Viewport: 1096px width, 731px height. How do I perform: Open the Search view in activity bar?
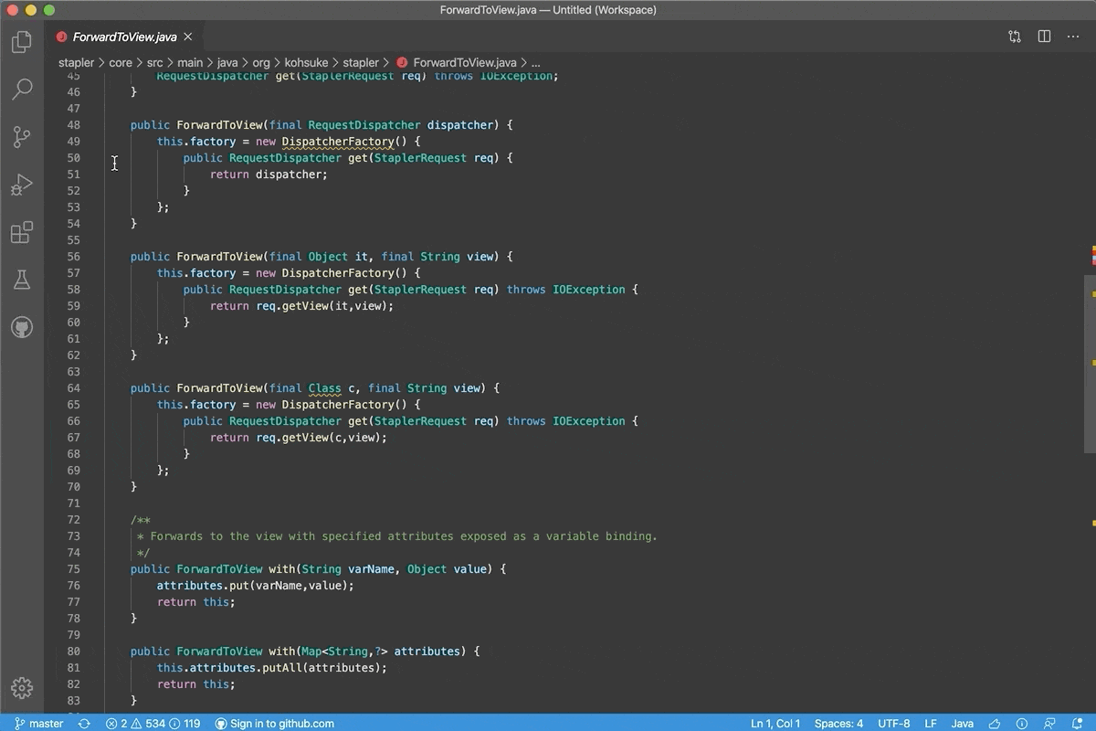point(22,89)
